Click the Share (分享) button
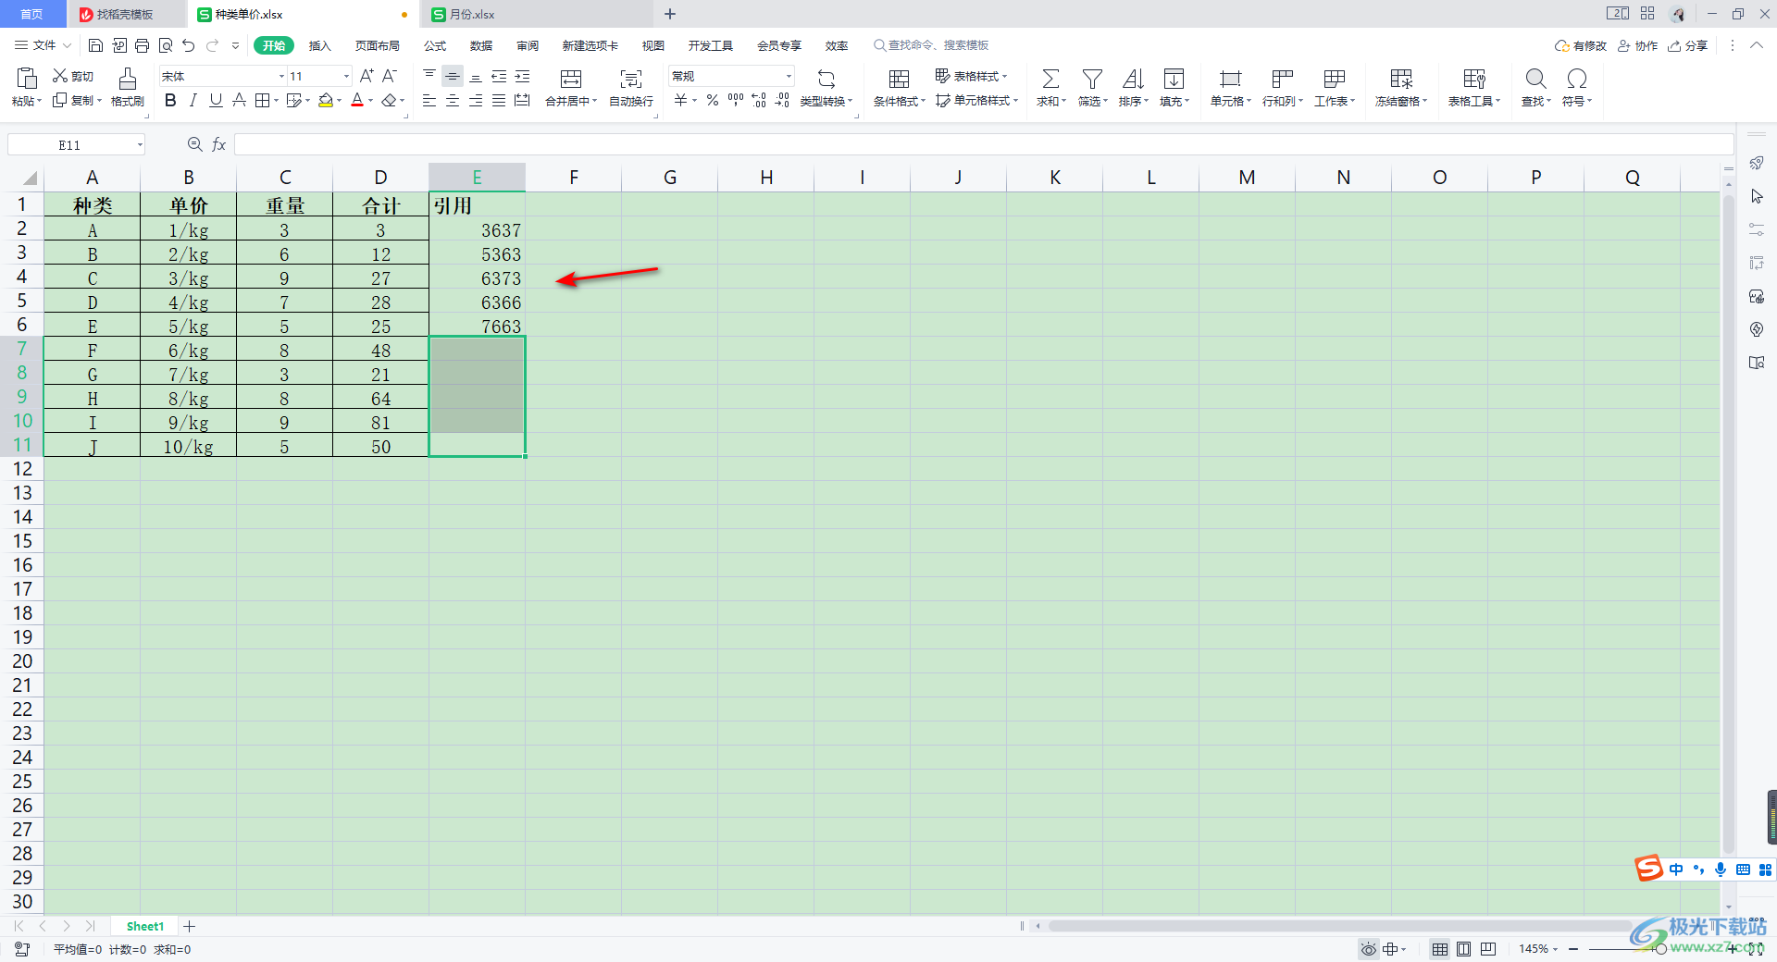1777x962 pixels. (1688, 45)
